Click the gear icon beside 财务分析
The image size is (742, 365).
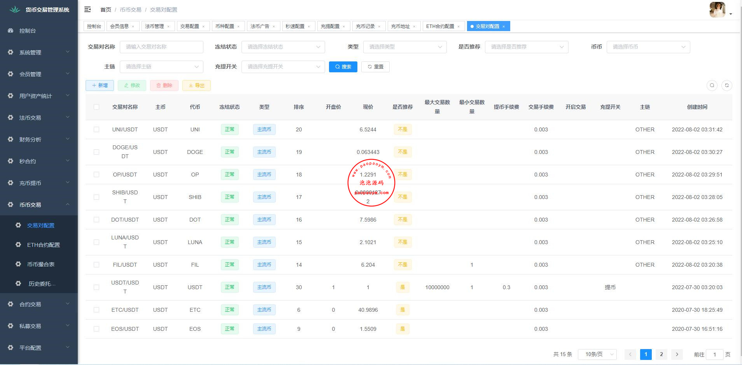click(x=10, y=140)
